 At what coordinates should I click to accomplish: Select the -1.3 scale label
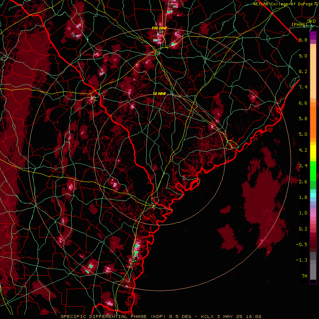(x=302, y=260)
